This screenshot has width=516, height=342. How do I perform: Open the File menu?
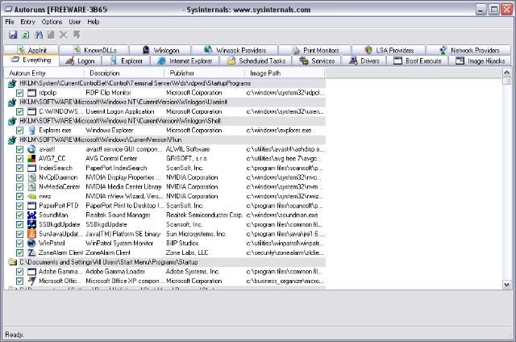(10, 22)
